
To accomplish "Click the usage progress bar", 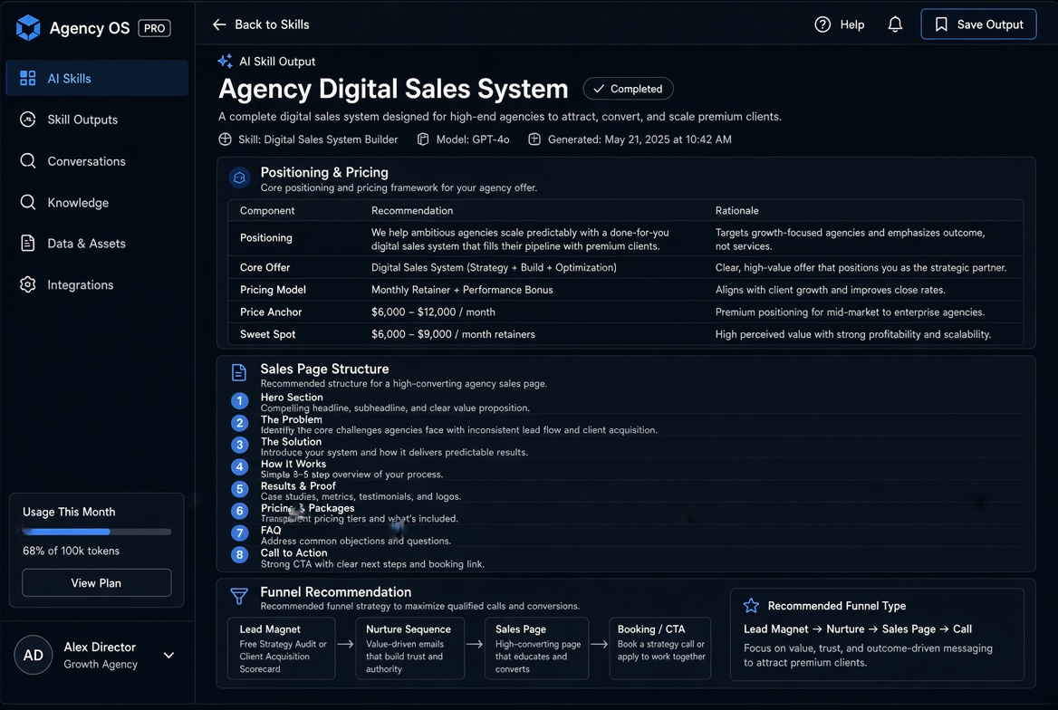I will 97,532.
